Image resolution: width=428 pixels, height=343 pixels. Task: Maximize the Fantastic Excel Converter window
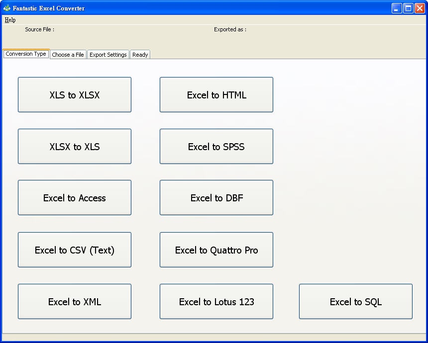coord(408,8)
